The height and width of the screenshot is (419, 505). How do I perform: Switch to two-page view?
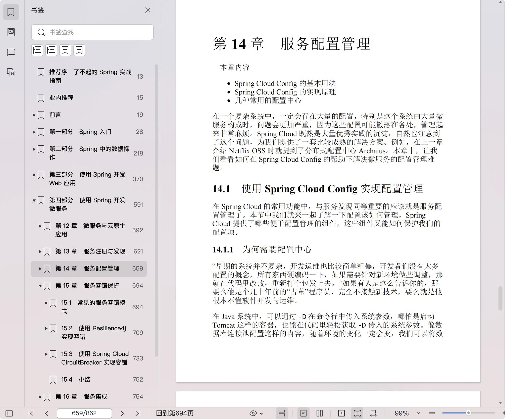pos(320,413)
